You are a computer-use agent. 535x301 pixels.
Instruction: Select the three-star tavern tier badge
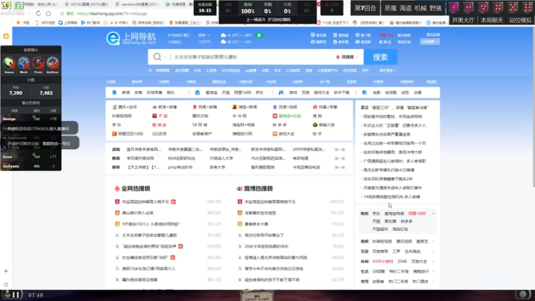(x=483, y=7)
